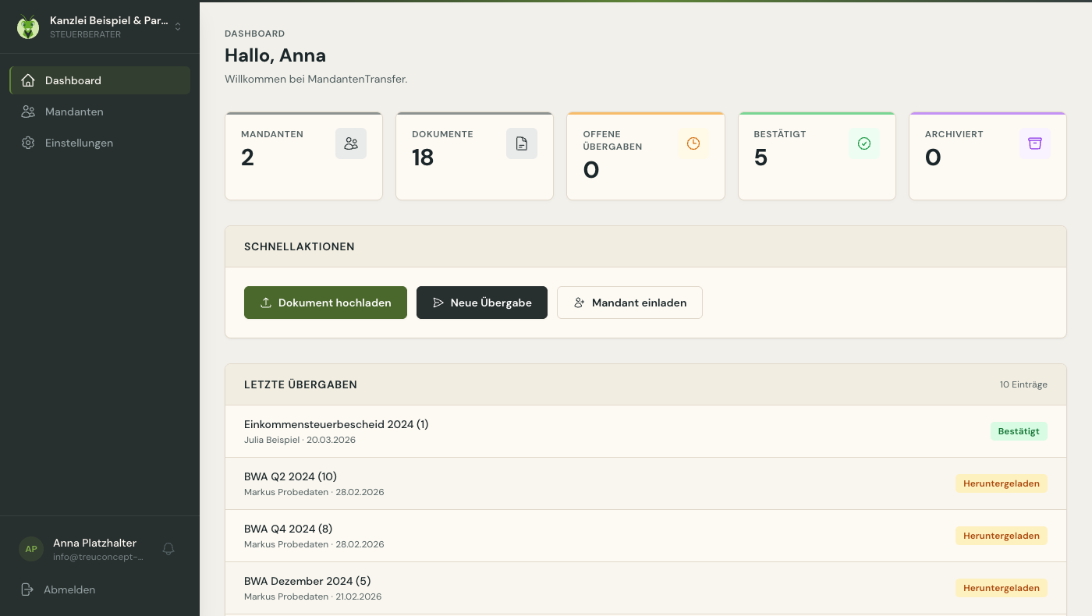The image size is (1092, 616).
Task: Click the add-person icon in Mandant einladen
Action: (x=580, y=303)
